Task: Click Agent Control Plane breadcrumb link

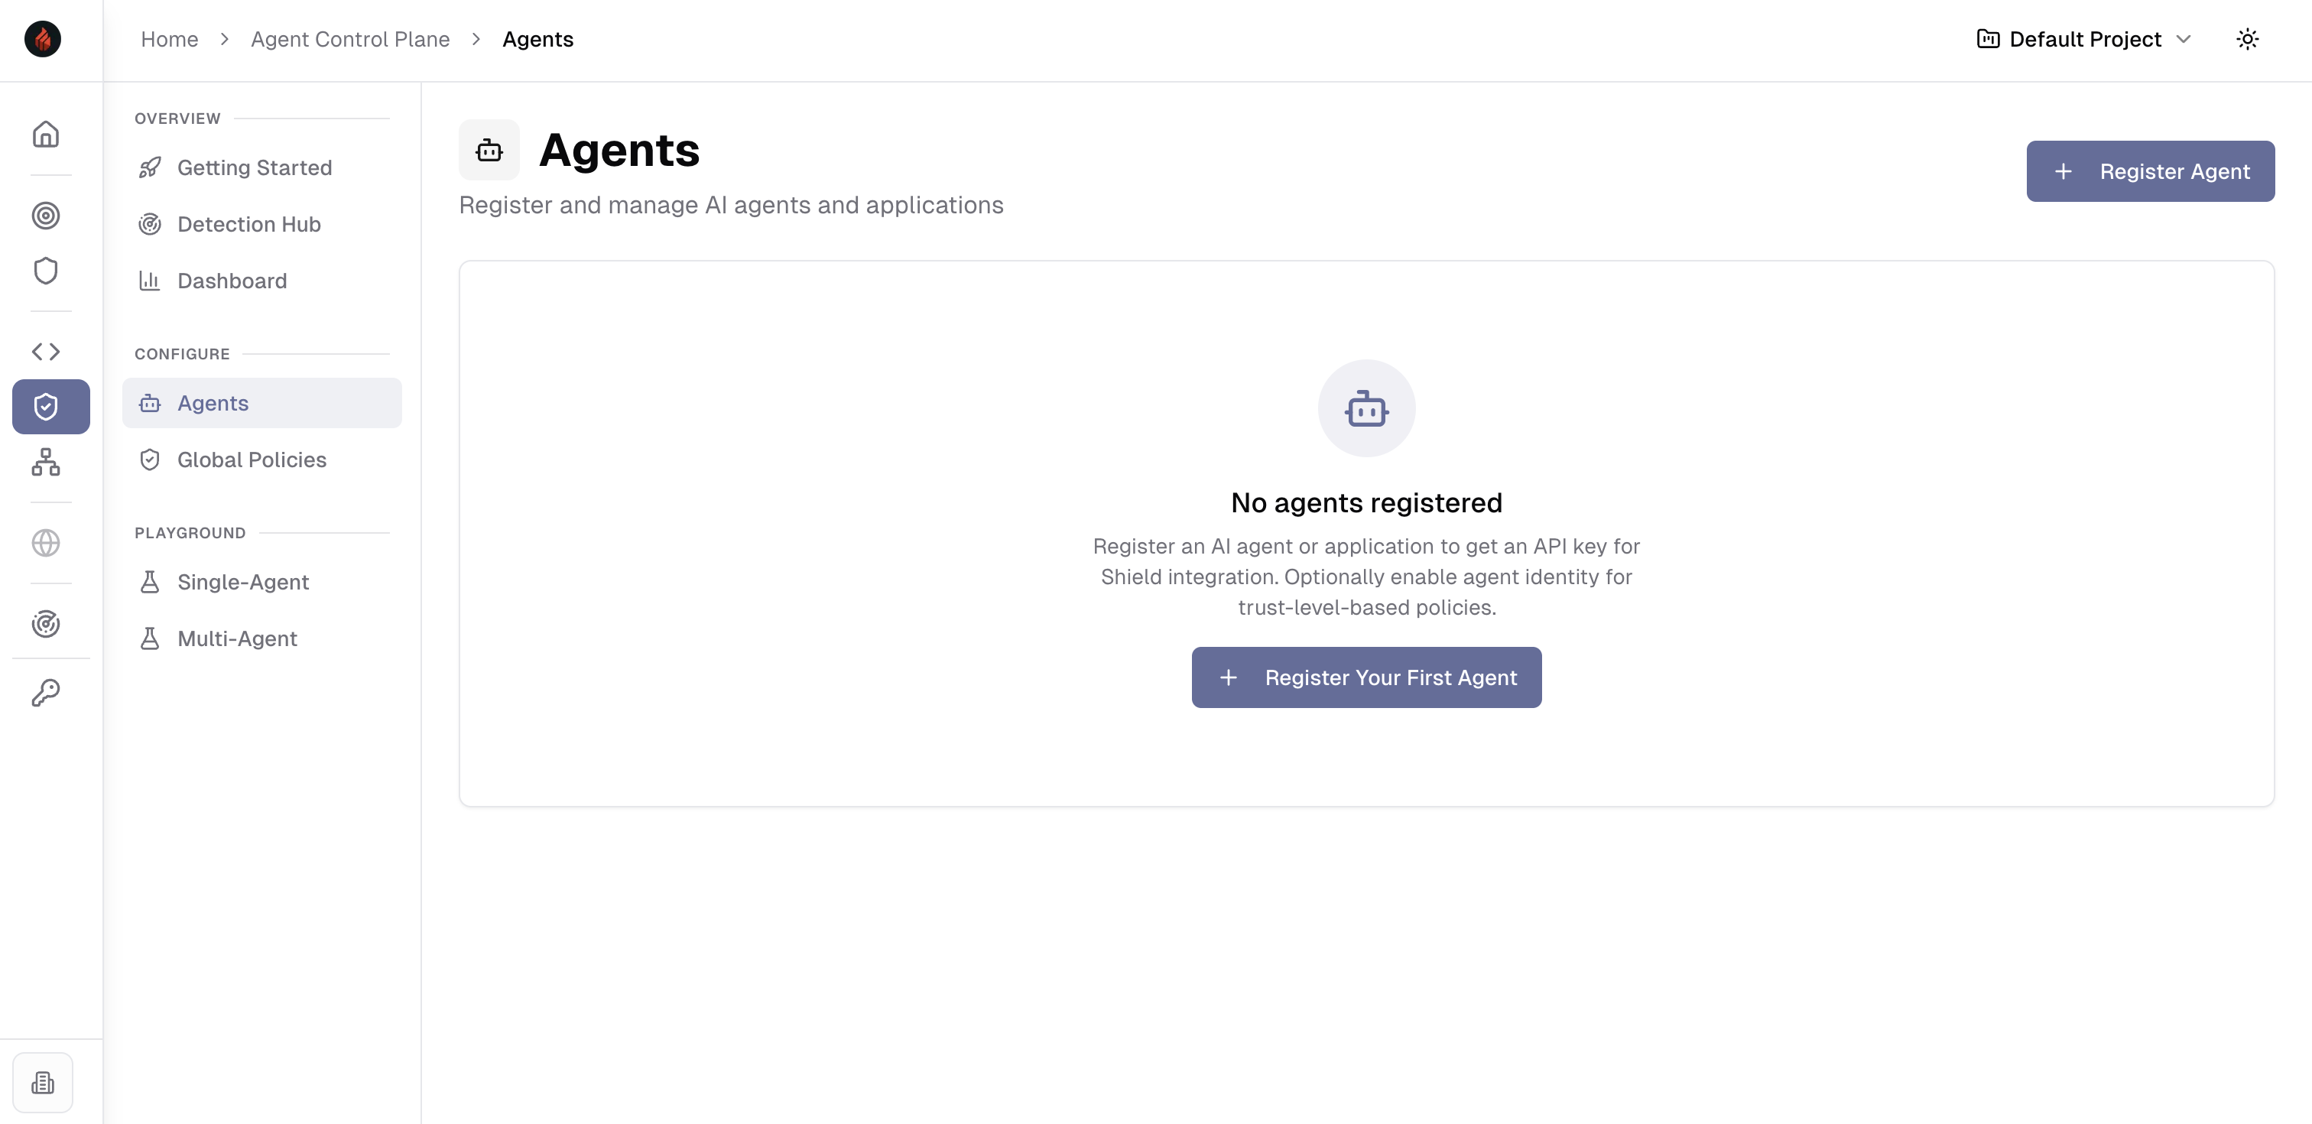Action: click(350, 40)
